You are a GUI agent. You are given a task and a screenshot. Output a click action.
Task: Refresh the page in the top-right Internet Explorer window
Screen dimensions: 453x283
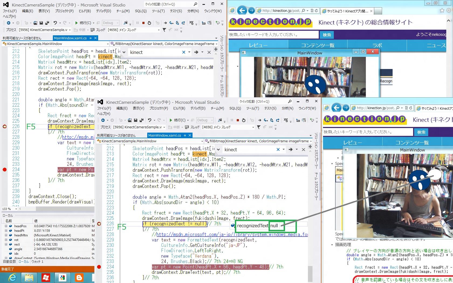316,11
